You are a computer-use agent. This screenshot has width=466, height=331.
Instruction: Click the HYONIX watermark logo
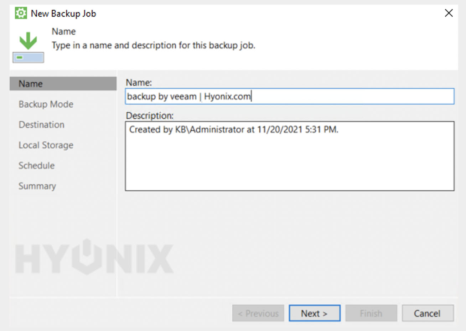tap(94, 257)
